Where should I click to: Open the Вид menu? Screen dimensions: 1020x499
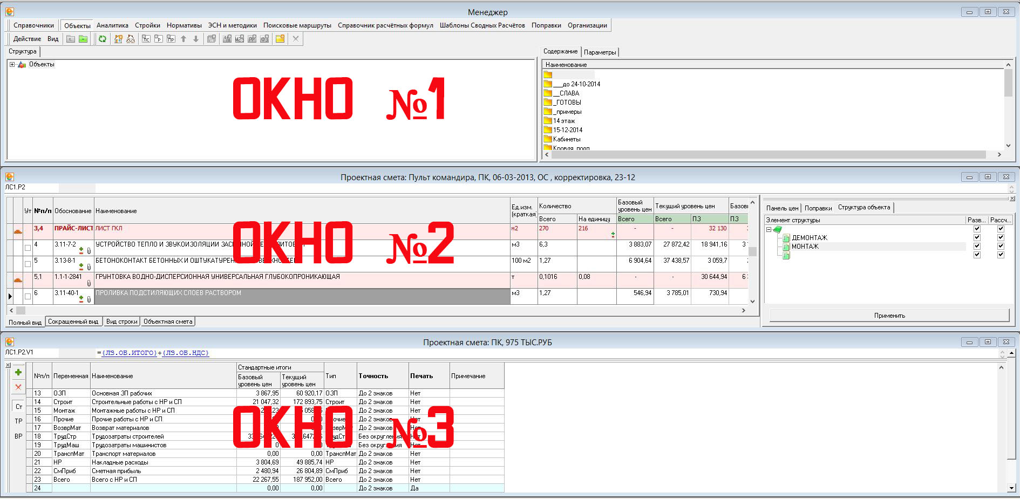tap(53, 39)
